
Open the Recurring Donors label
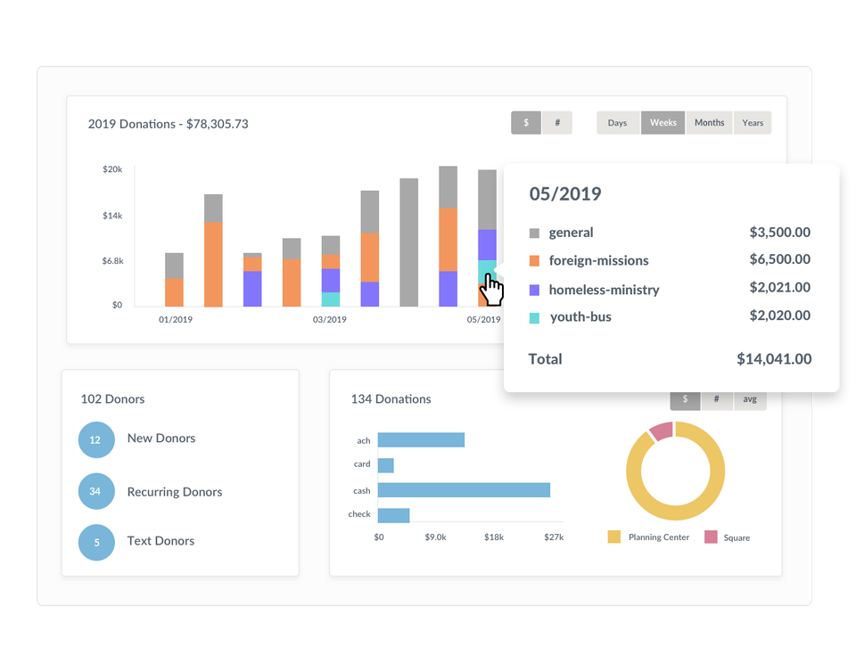[x=175, y=491]
